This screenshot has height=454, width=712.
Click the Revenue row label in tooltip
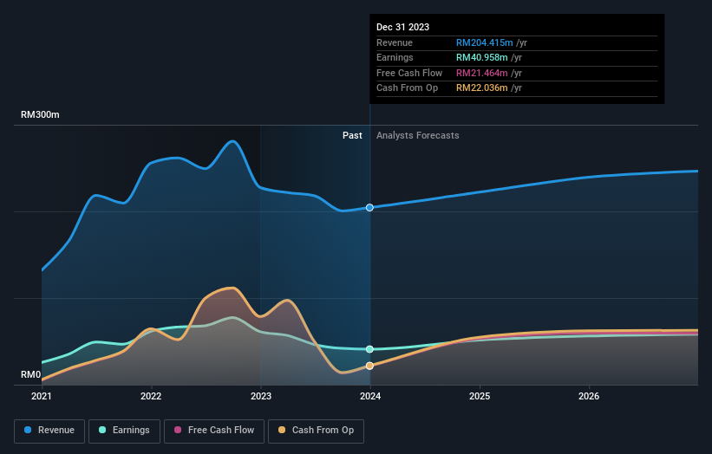[x=395, y=42]
